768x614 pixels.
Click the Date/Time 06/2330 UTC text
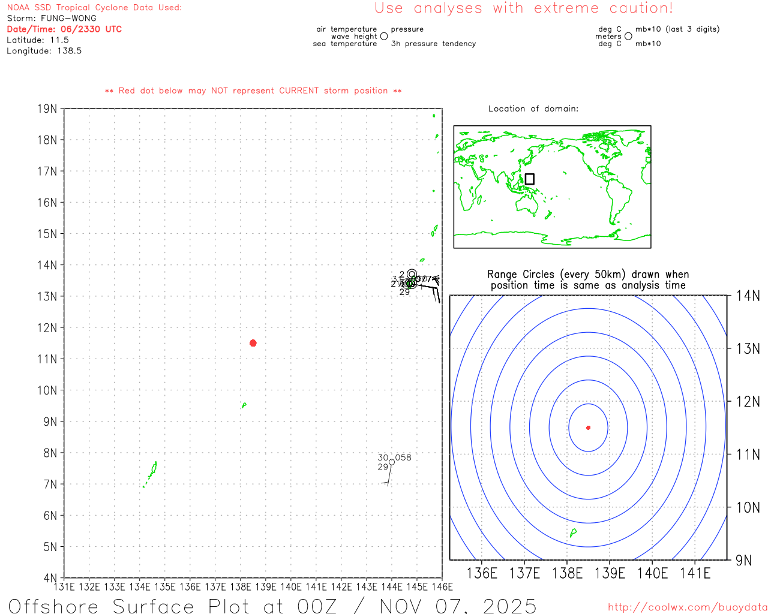[64, 29]
